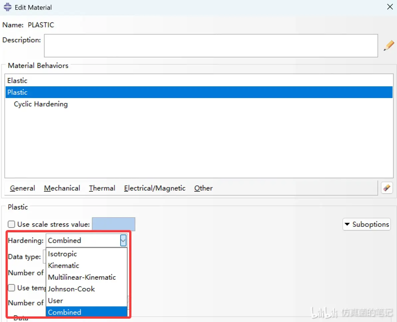Enable the Use scale stress value checkbox
The image size is (397, 322).
pyautogui.click(x=11, y=224)
